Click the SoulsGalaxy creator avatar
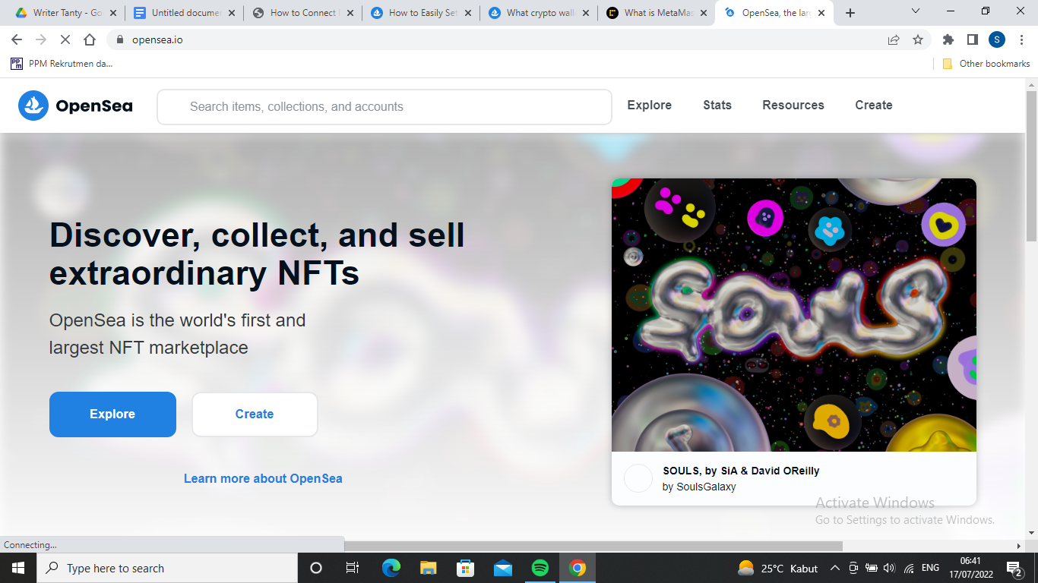 pos(638,478)
